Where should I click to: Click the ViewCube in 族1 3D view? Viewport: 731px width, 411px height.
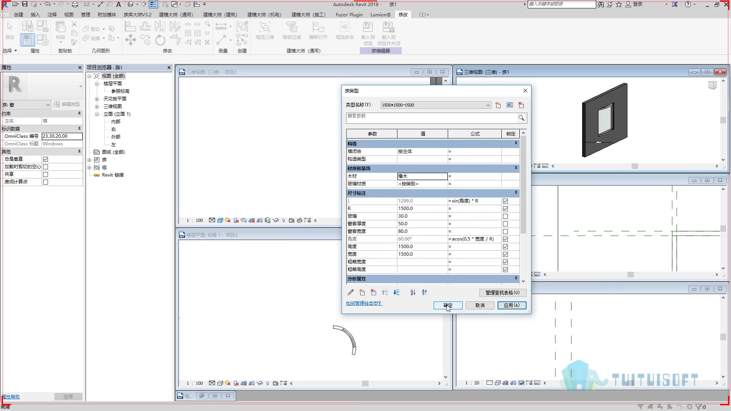point(712,85)
